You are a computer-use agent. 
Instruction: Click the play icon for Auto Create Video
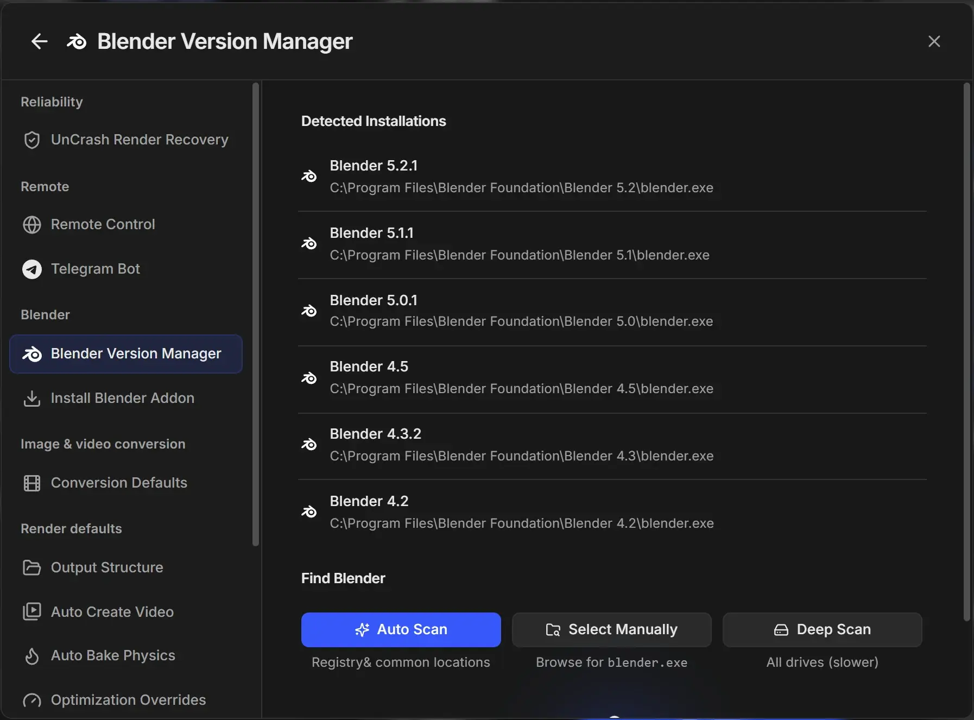click(x=32, y=612)
